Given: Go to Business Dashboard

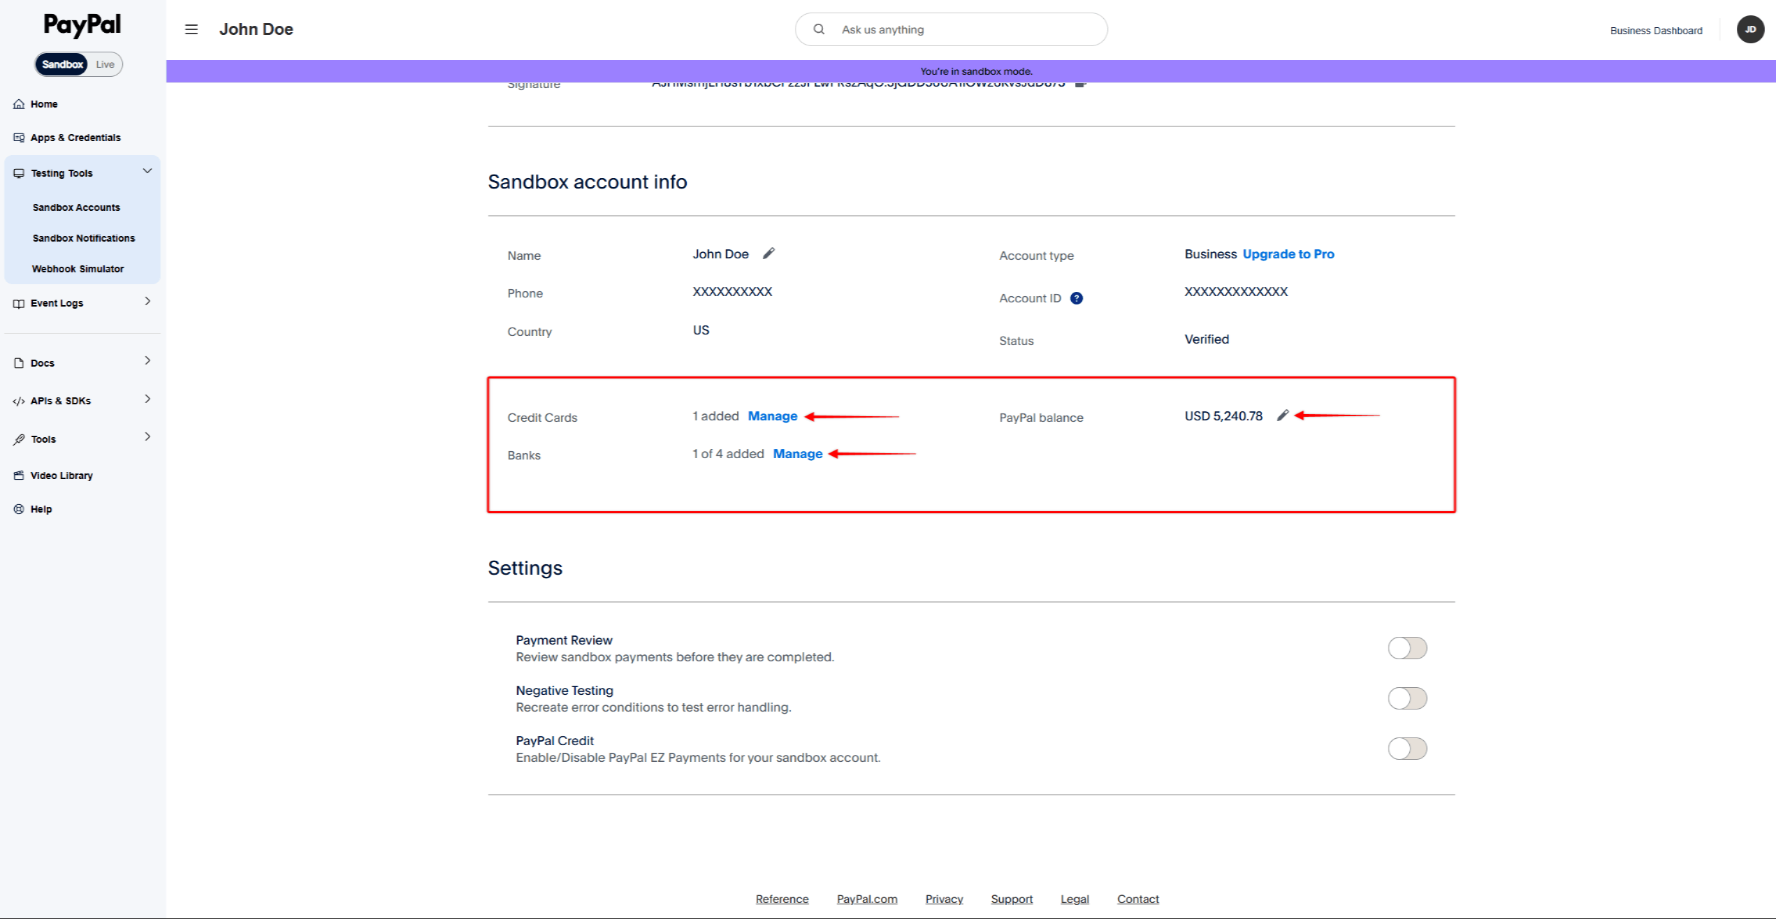Looking at the screenshot, I should pos(1656,30).
